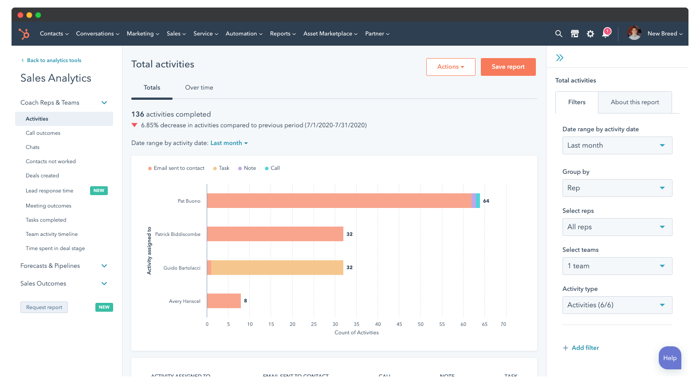Open the Marketplace storefront icon
700x384 pixels.
(x=574, y=34)
